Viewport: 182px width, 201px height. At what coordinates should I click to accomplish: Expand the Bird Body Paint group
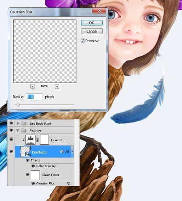coord(18,123)
